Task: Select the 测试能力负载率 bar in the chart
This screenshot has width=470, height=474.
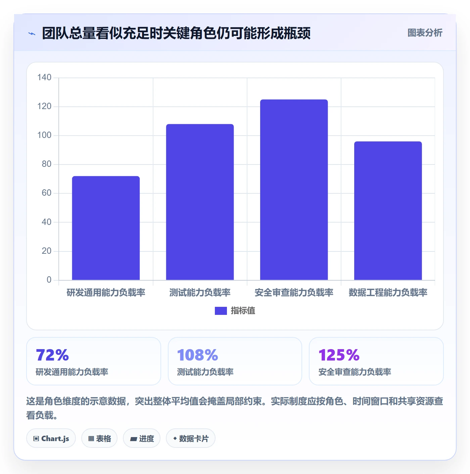Action: (x=200, y=202)
